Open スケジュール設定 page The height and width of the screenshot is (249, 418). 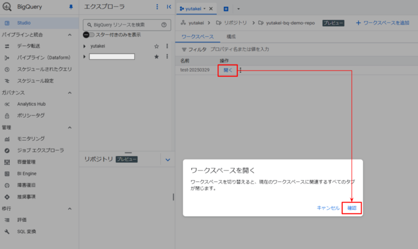coord(35,81)
